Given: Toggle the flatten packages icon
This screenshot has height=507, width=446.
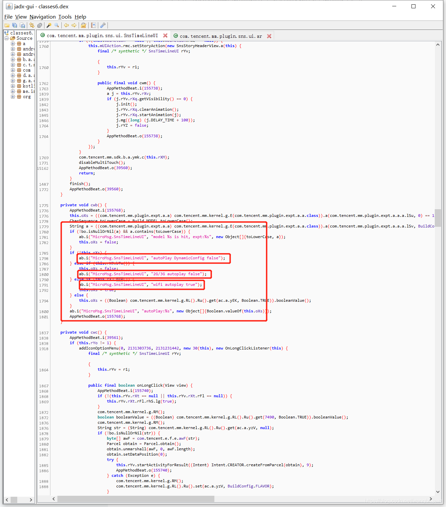Looking at the screenshot, I should coord(40,25).
